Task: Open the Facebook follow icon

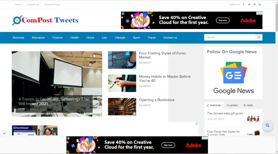Action: tap(244, 4)
